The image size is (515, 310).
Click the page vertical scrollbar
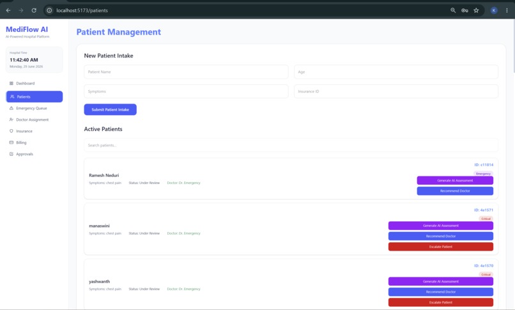pyautogui.click(x=513, y=46)
